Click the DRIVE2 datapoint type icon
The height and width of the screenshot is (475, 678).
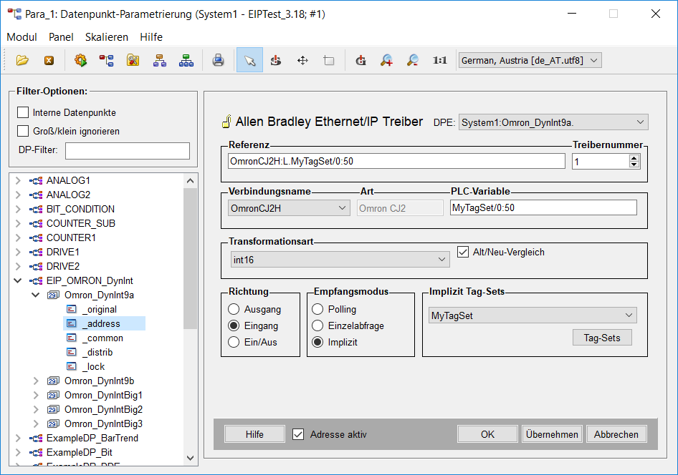(x=36, y=266)
